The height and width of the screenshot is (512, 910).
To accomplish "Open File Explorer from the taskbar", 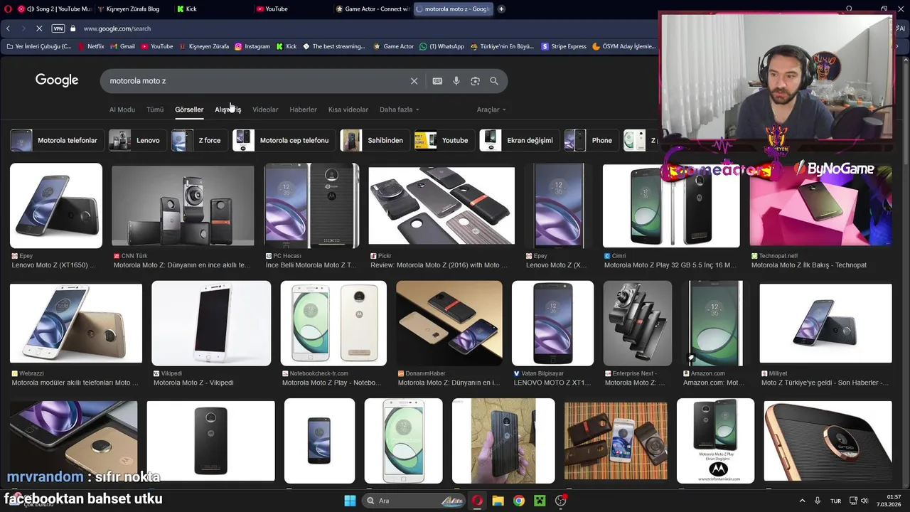I will (x=498, y=501).
